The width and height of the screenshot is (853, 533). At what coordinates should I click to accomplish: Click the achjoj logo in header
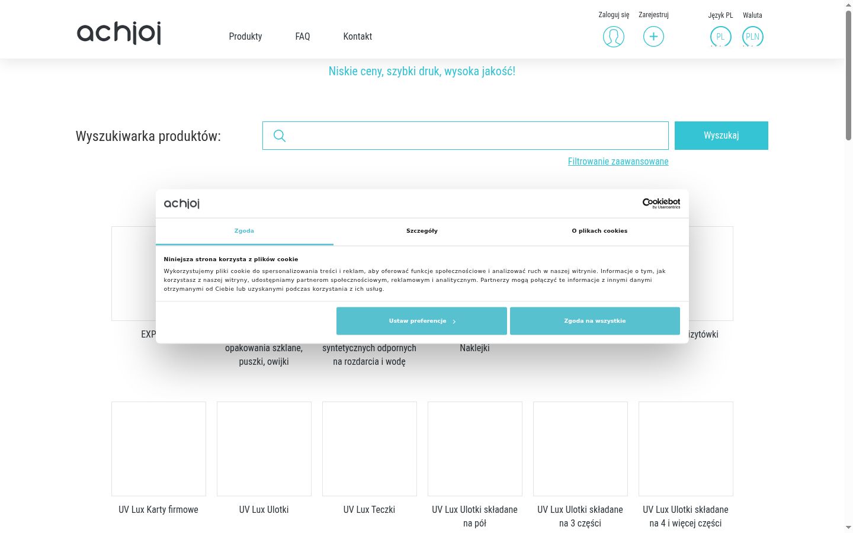point(119,33)
